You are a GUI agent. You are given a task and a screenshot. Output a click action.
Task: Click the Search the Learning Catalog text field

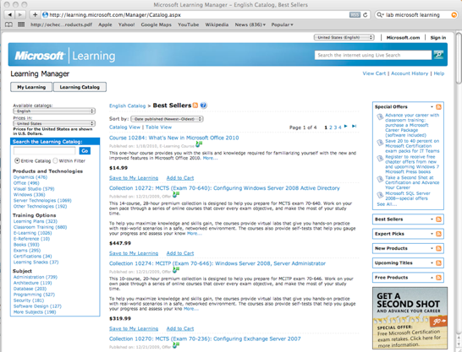point(45,151)
